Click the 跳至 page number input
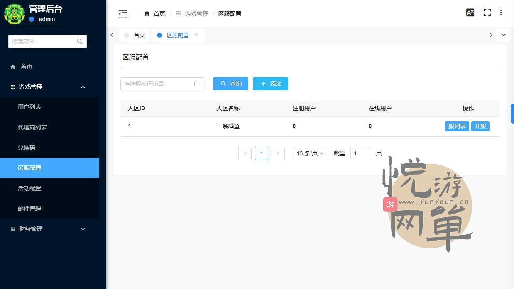Screen dimensions: 514x289 click(360, 153)
